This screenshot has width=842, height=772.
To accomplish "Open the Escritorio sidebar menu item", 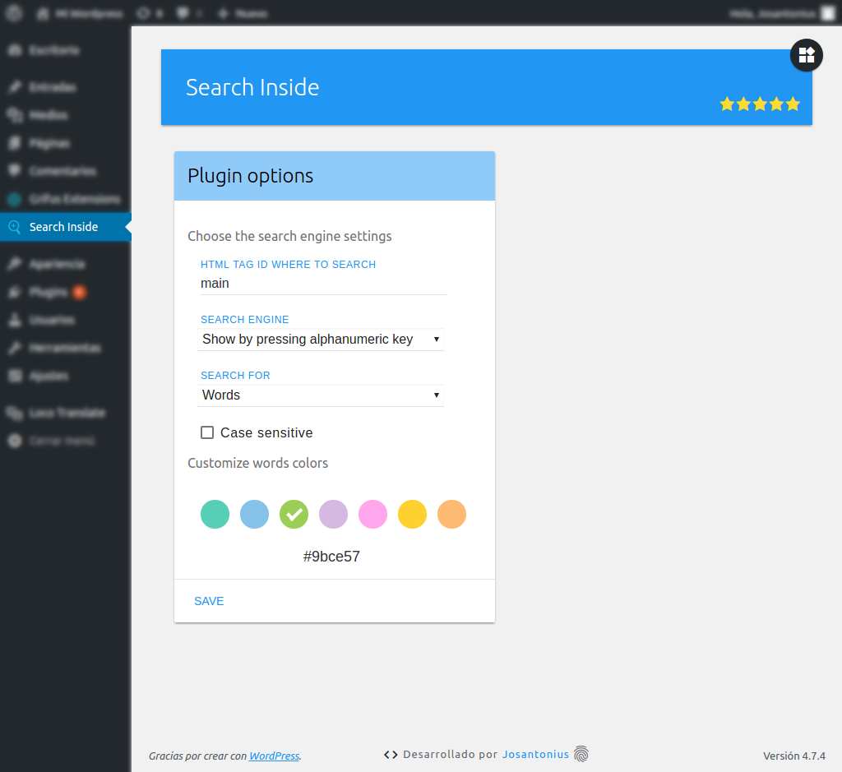I will [66, 50].
